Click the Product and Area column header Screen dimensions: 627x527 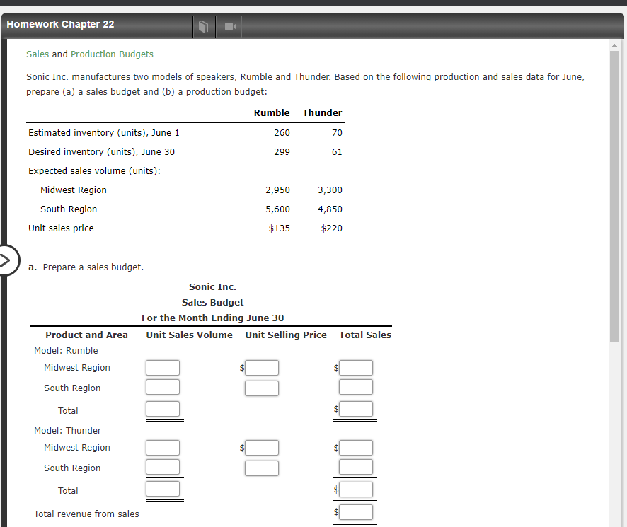pyautogui.click(x=87, y=335)
